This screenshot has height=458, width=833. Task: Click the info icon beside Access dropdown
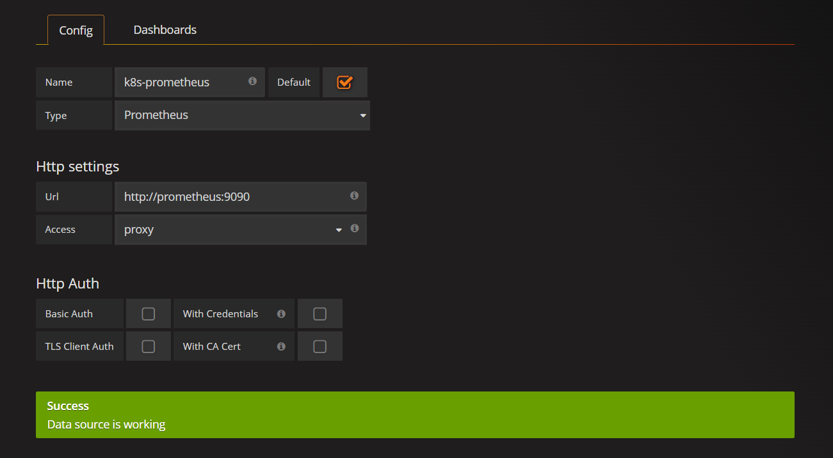[354, 228]
